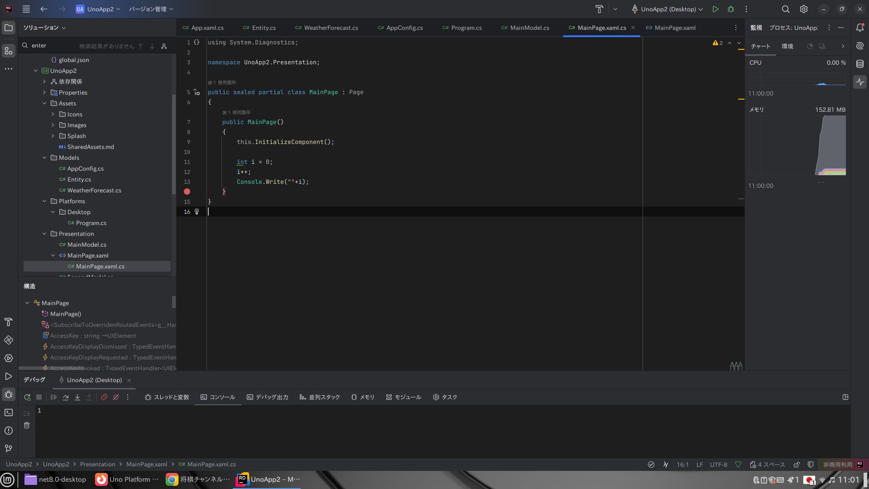Screen dimensions: 869x489
Task: Open the Problems tool window icon
Action: 9,431
